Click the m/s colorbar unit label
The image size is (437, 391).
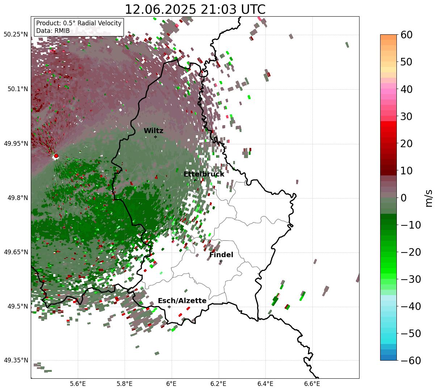[429, 198]
